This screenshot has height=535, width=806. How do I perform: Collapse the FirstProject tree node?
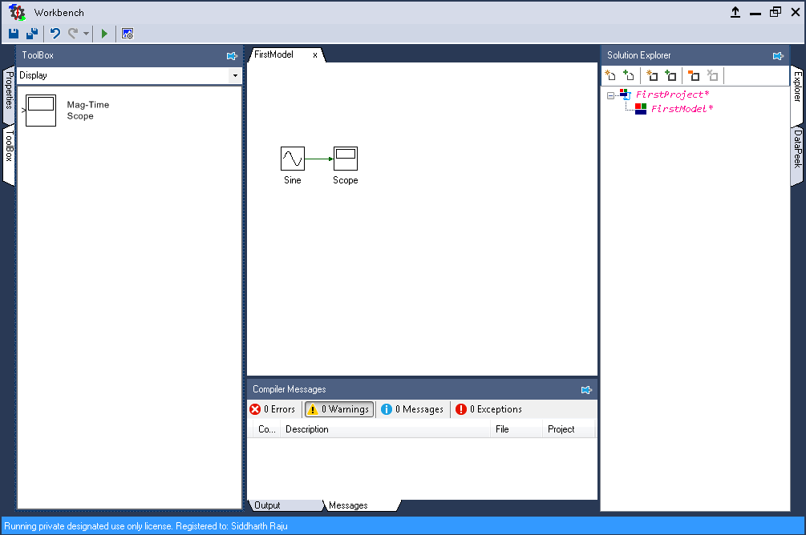coord(610,95)
